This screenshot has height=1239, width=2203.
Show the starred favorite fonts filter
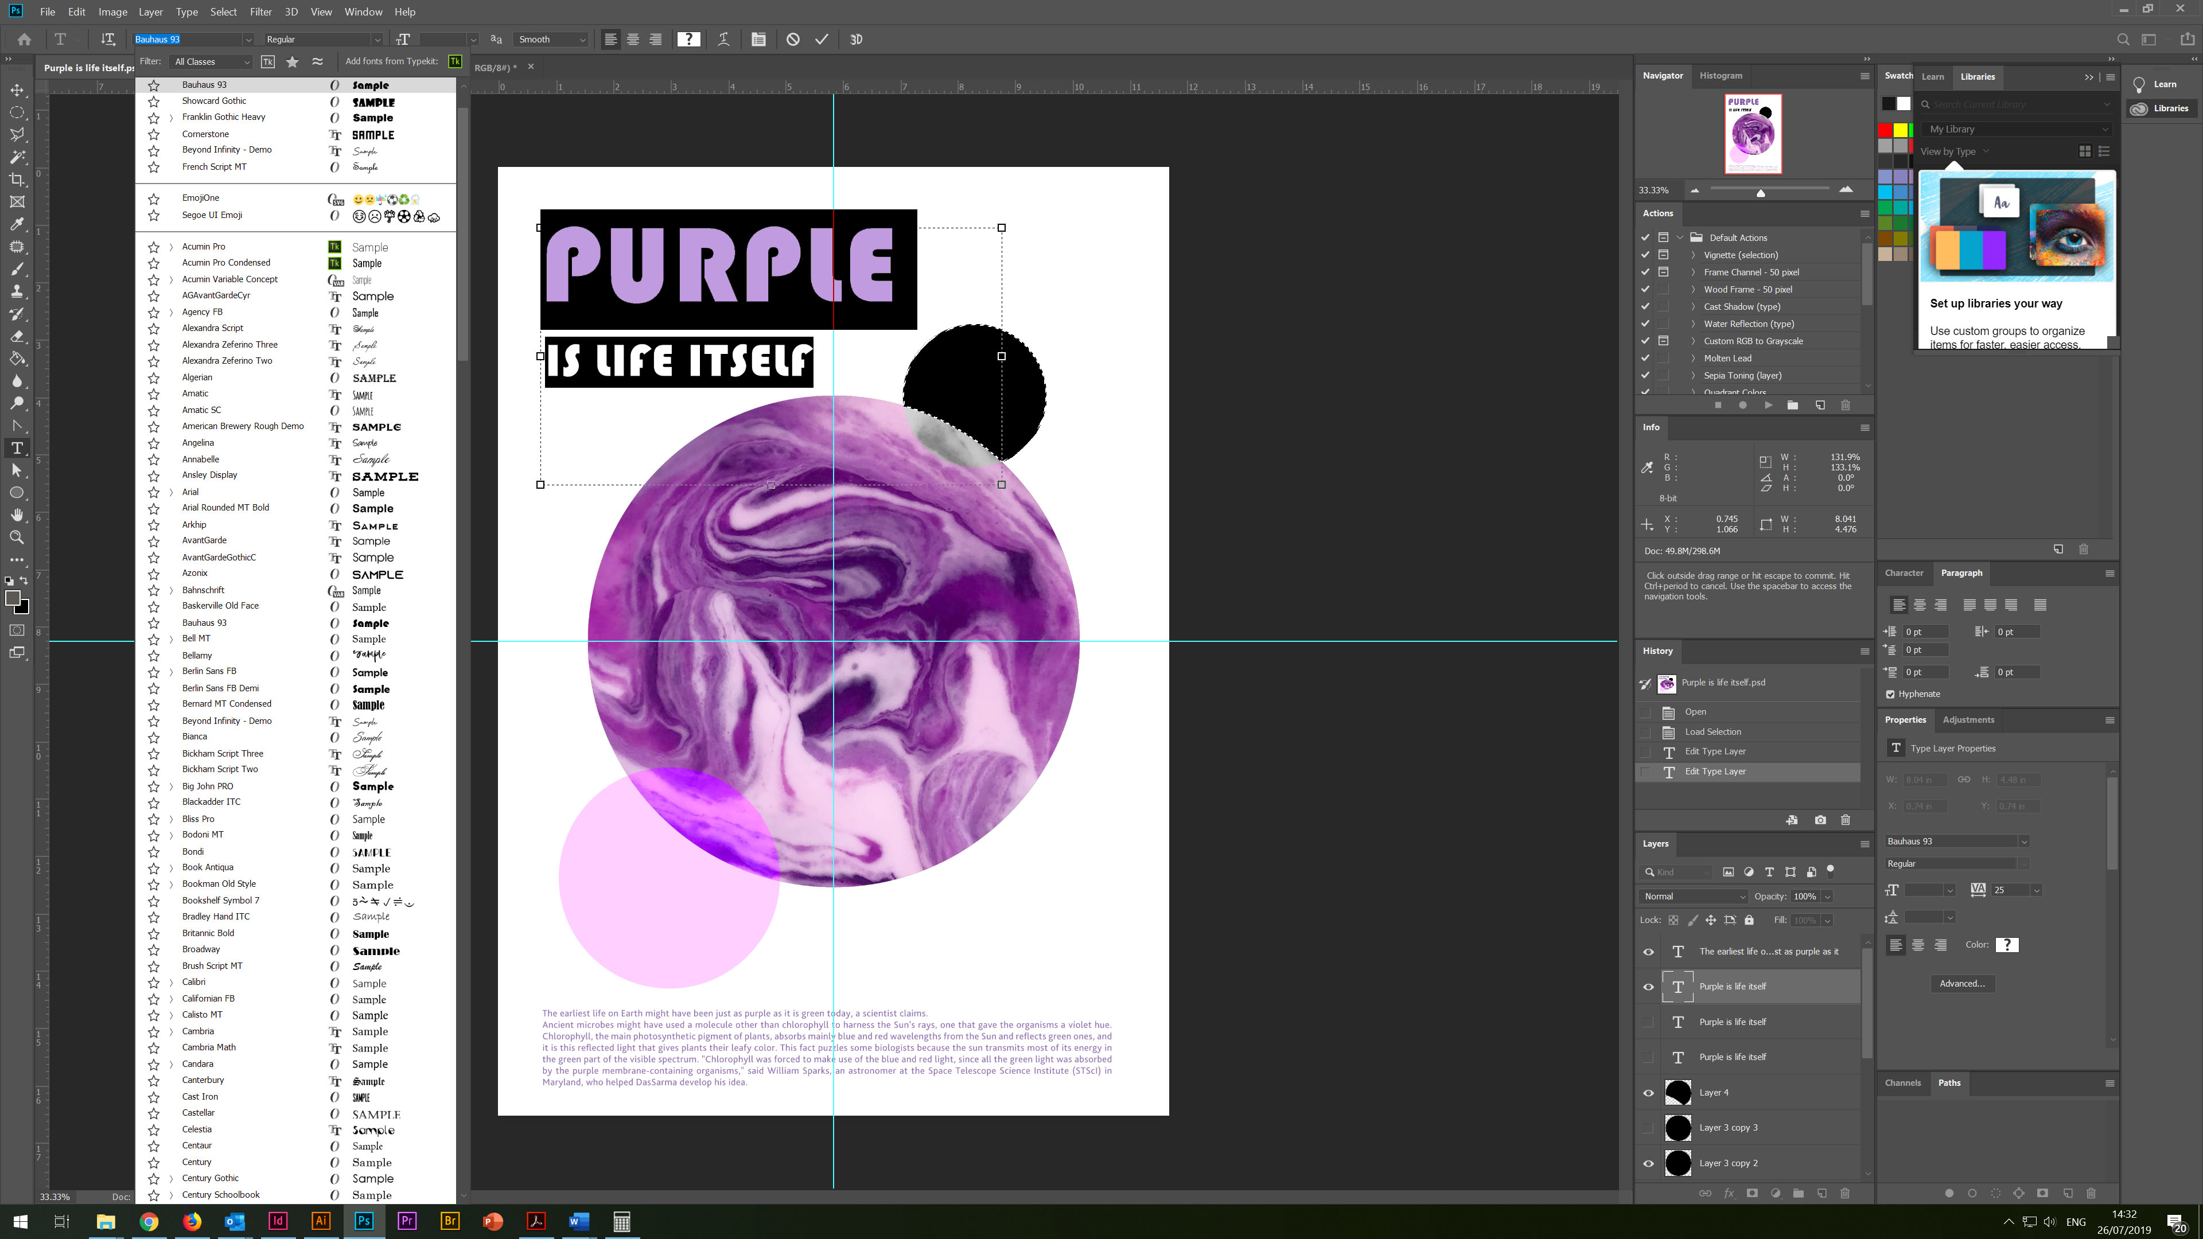[x=293, y=61]
